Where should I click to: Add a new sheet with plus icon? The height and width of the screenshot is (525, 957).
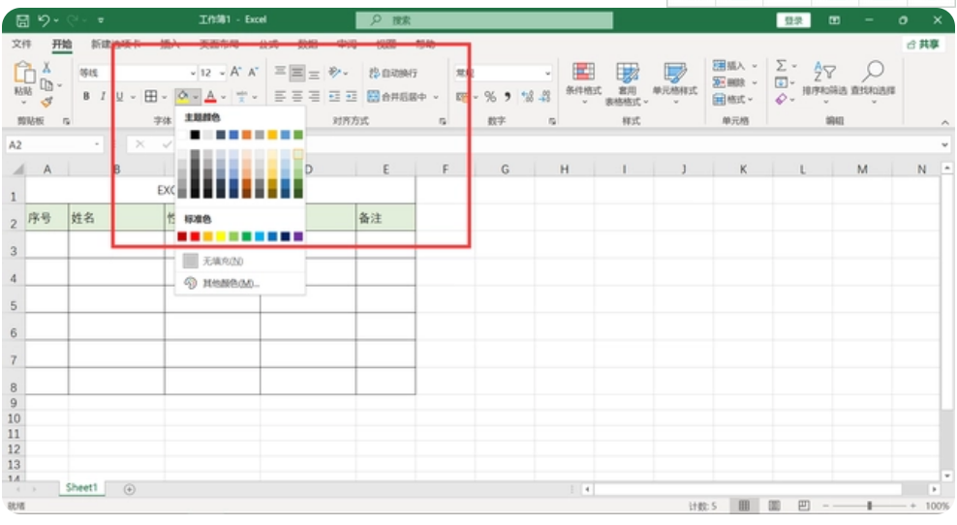coord(129,489)
